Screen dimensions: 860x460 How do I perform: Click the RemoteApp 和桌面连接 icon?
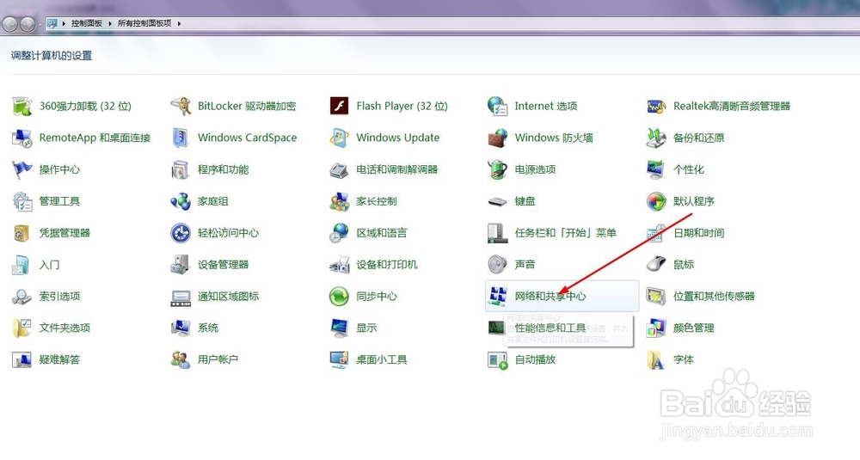click(x=22, y=138)
